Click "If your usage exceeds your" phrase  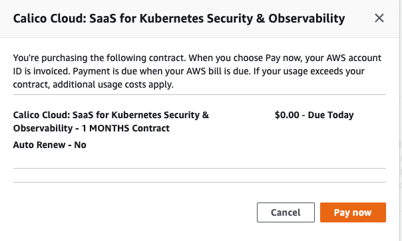pyautogui.click(x=309, y=71)
